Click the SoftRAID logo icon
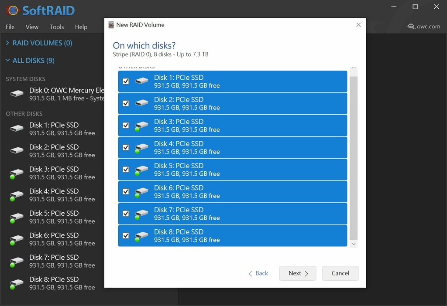The height and width of the screenshot is (306, 447). [12, 10]
